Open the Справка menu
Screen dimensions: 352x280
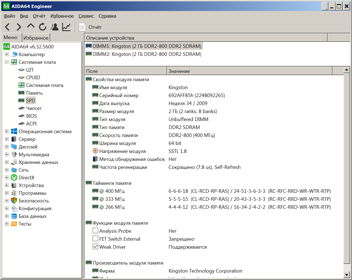(x=108, y=16)
